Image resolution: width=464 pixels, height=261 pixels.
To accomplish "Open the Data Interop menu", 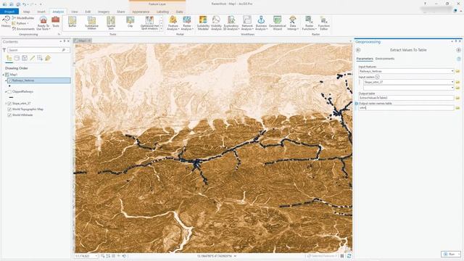I will 293,23.
